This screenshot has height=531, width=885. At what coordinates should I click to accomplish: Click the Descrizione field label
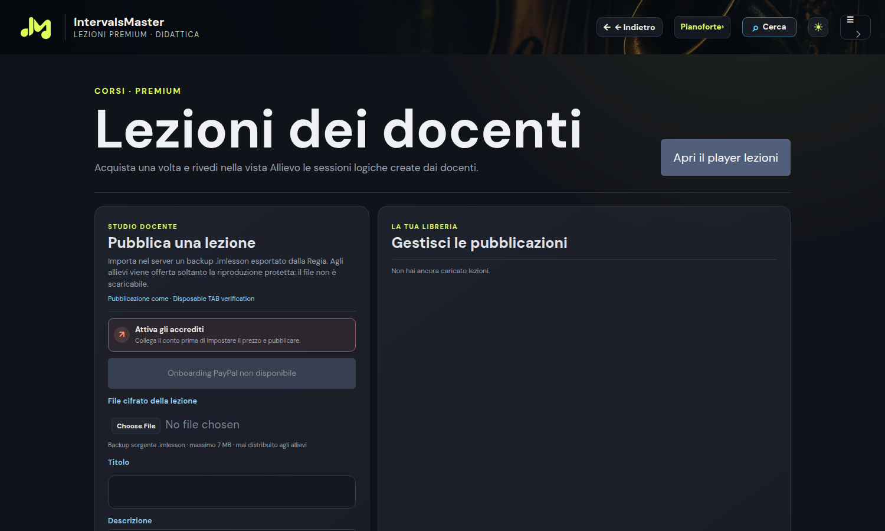[130, 520]
